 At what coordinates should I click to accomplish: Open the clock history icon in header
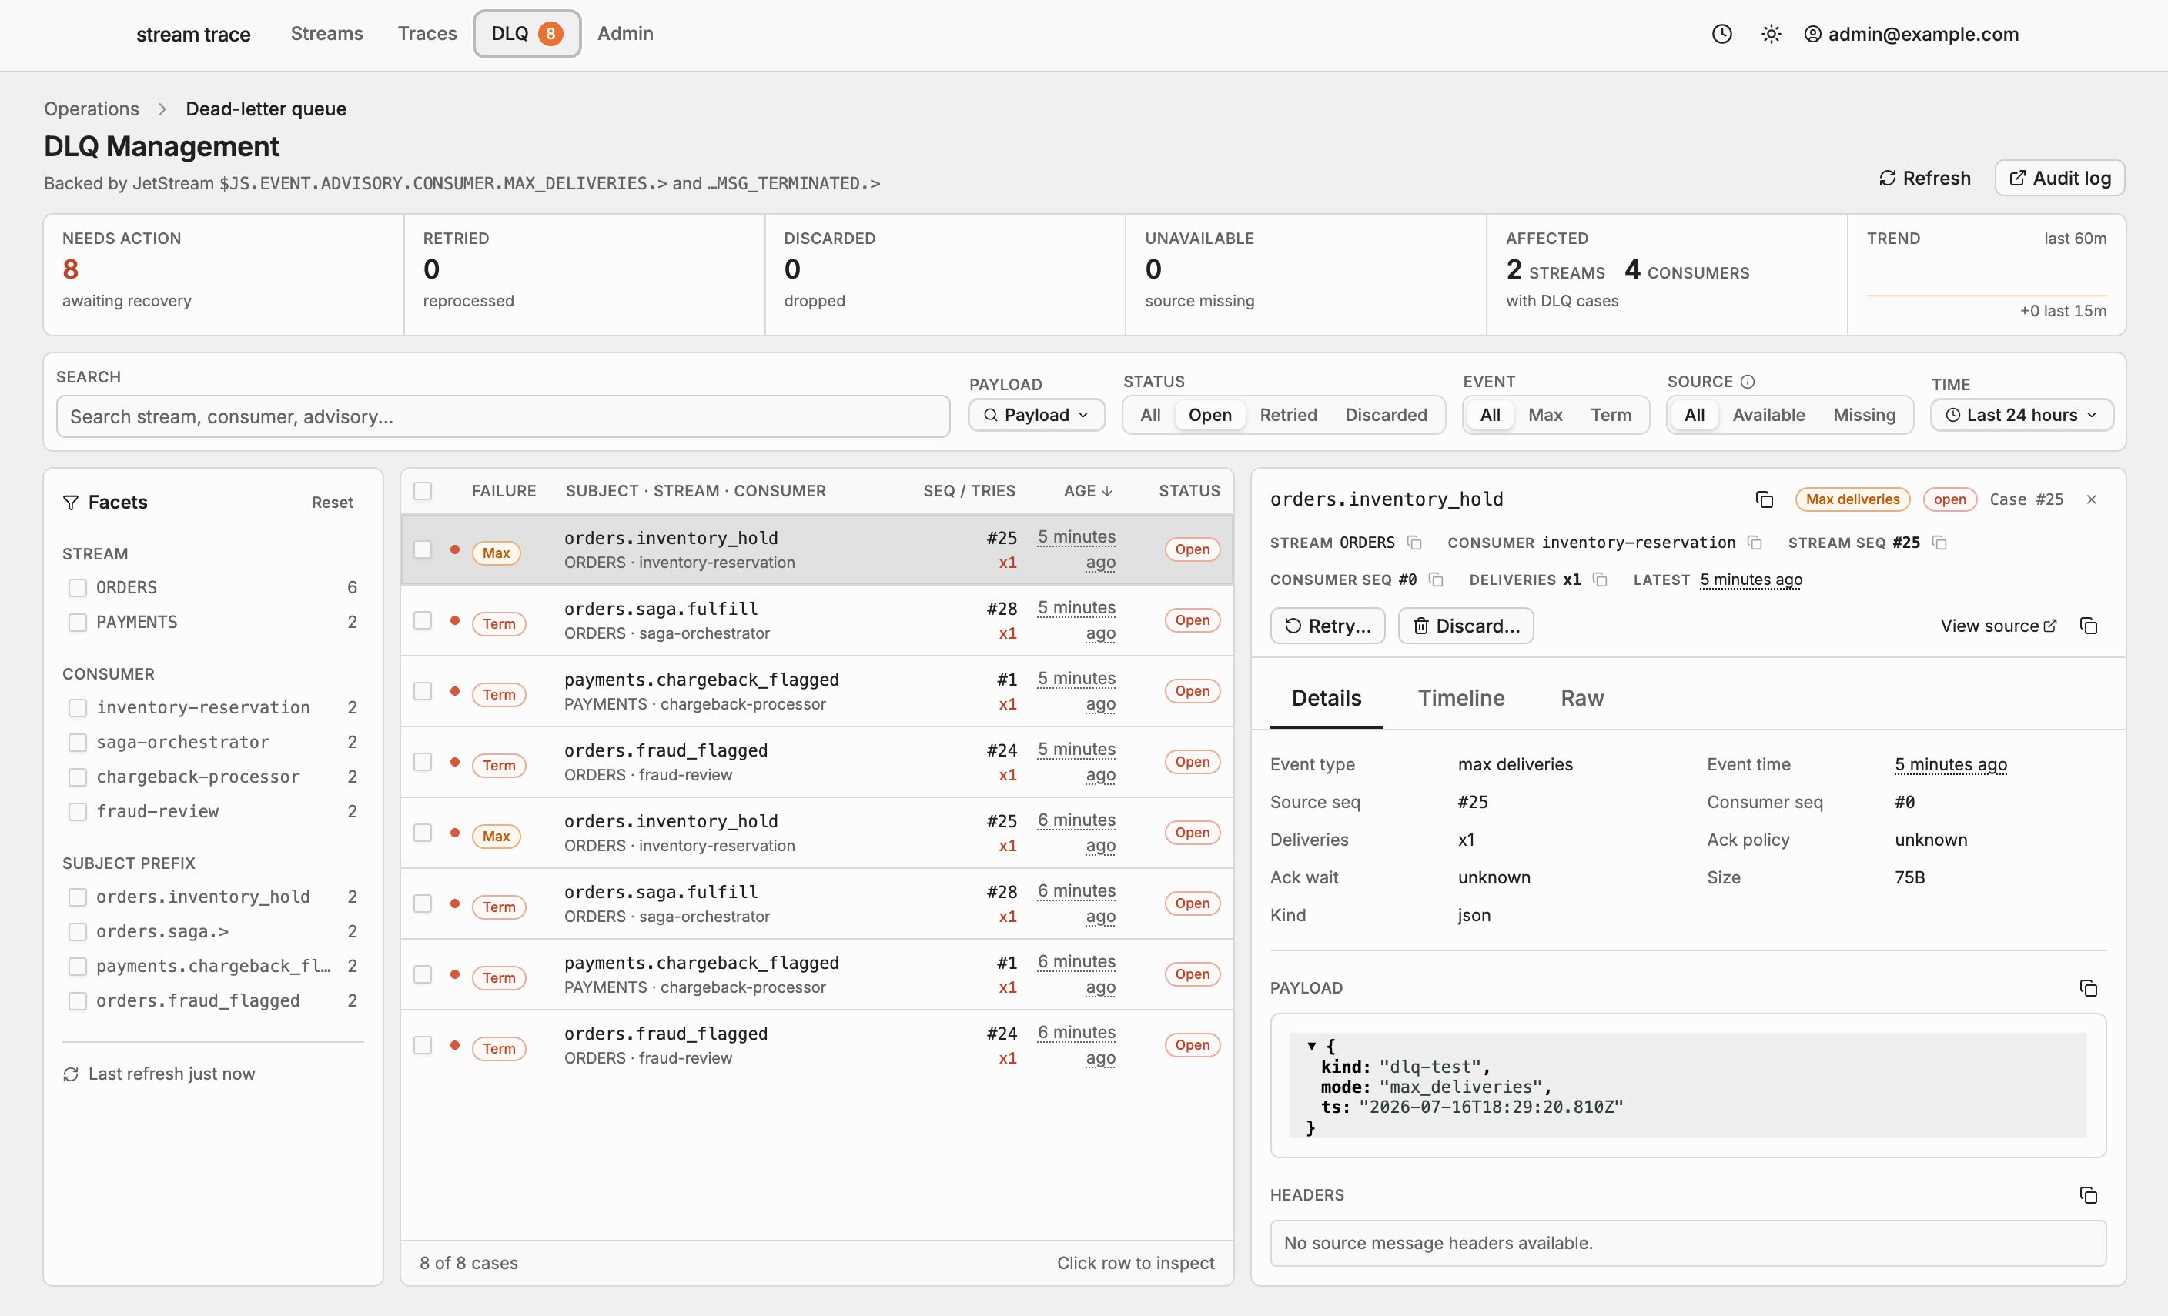[x=1722, y=35]
